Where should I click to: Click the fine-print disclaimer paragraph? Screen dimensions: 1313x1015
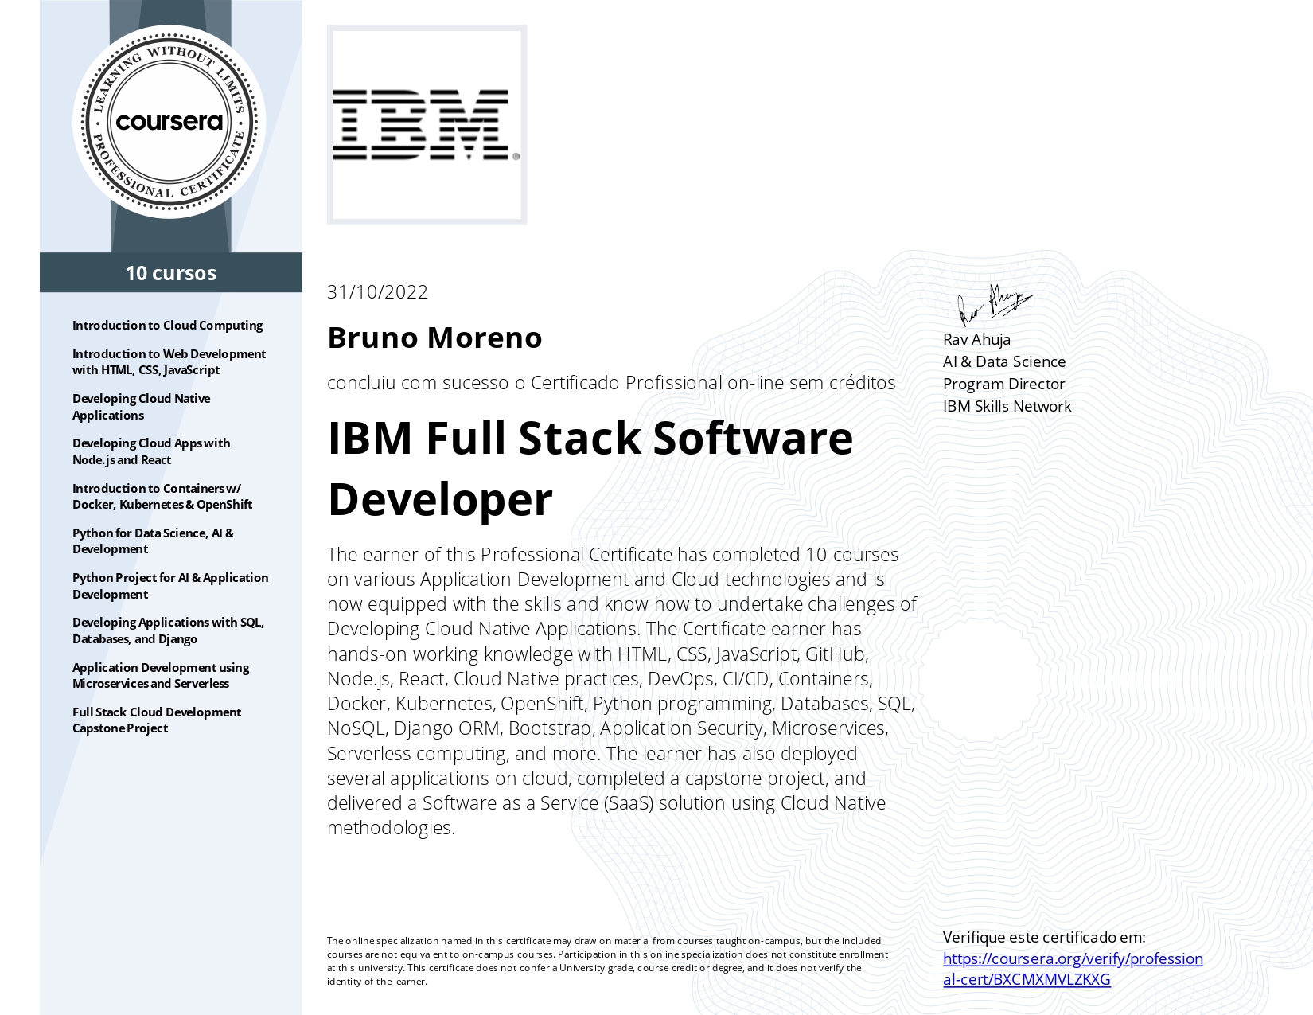click(607, 961)
